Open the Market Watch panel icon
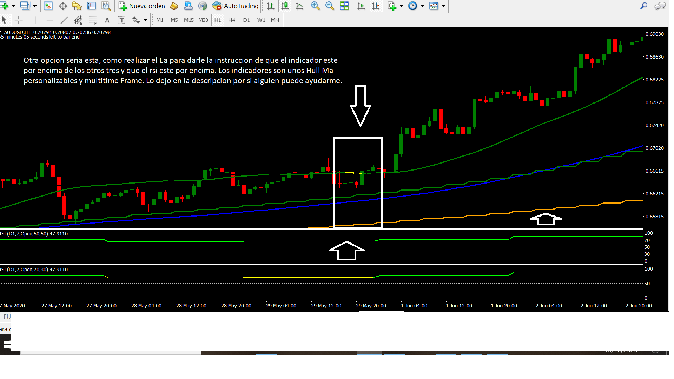 (48, 6)
